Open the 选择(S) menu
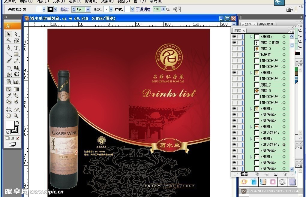The width and height of the screenshot is (306, 197). tap(75, 2)
